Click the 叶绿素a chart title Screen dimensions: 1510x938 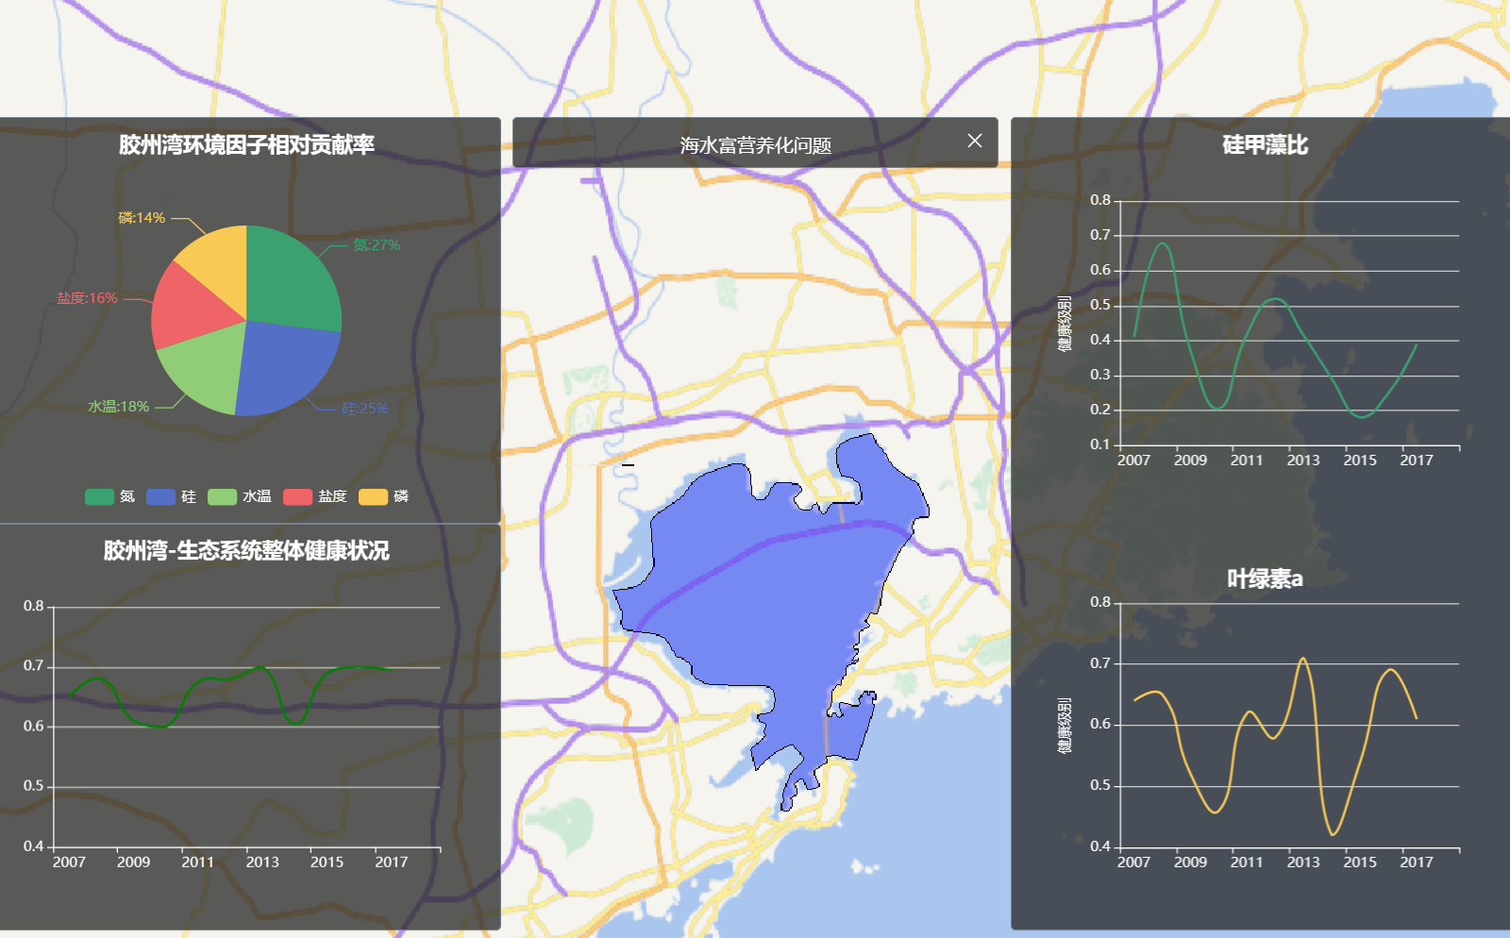1265,578
